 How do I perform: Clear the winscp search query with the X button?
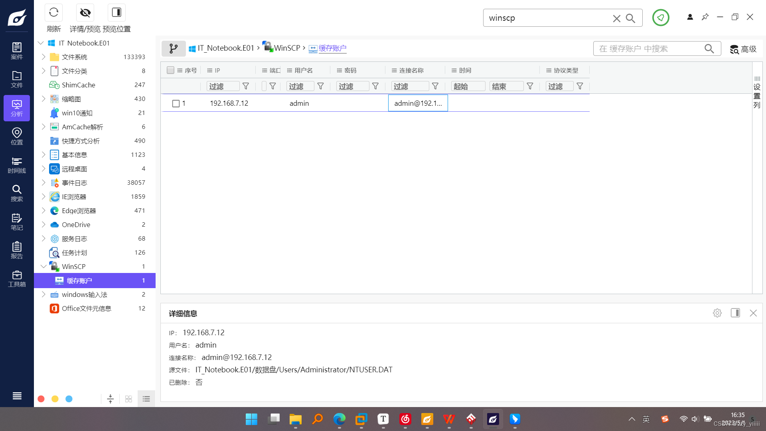coord(616,18)
